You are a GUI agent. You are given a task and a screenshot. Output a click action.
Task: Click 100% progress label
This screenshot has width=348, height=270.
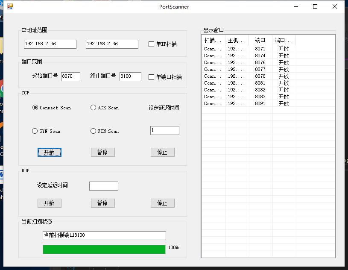[173, 247]
